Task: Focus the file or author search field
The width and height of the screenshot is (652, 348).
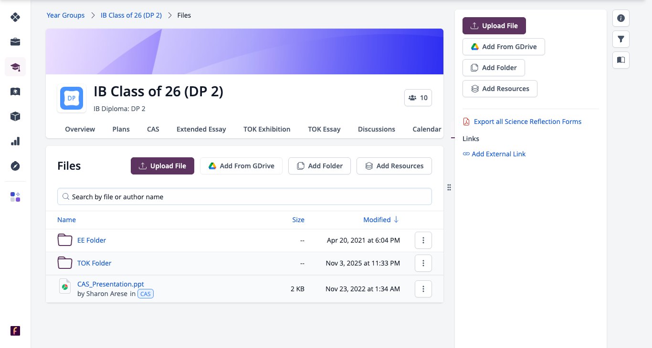Action: pos(244,197)
